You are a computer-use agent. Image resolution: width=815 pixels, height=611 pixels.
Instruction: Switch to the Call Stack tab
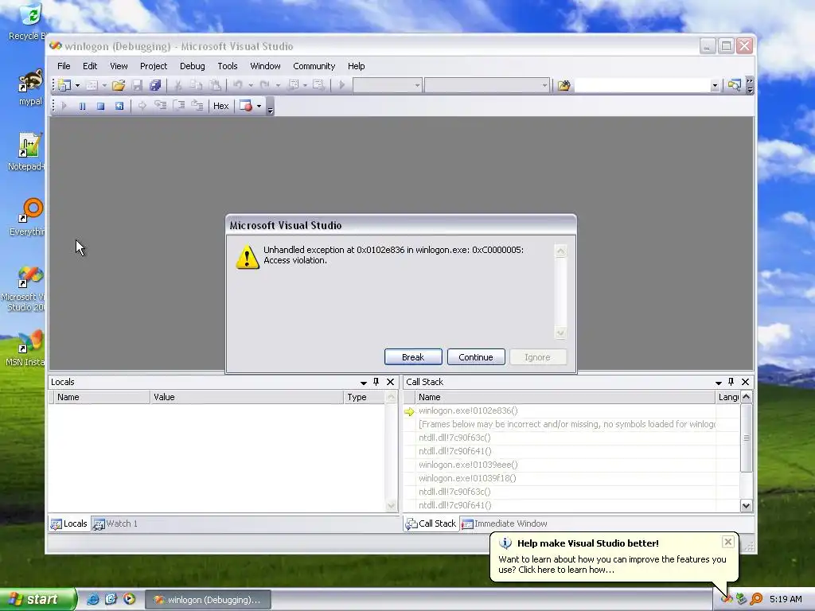point(431,523)
